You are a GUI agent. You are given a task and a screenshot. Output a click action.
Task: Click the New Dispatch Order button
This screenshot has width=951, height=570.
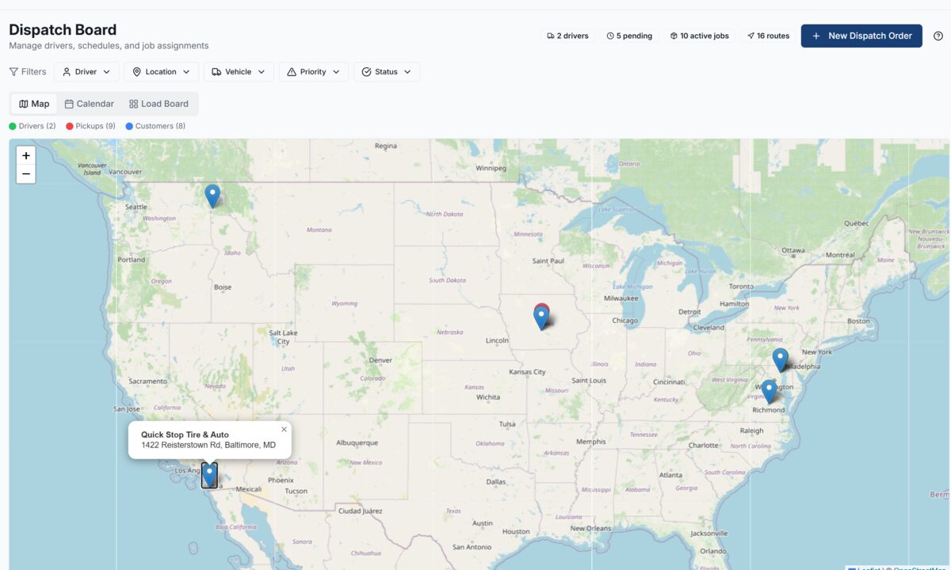861,36
